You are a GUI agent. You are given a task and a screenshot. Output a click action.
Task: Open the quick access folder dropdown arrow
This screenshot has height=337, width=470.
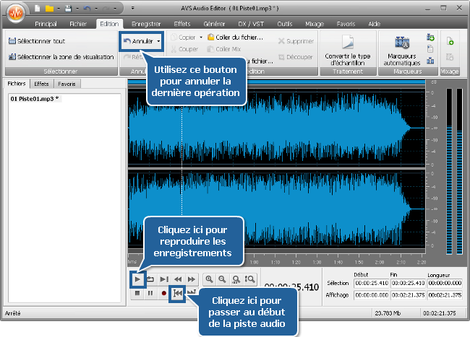pyautogui.click(x=56, y=8)
